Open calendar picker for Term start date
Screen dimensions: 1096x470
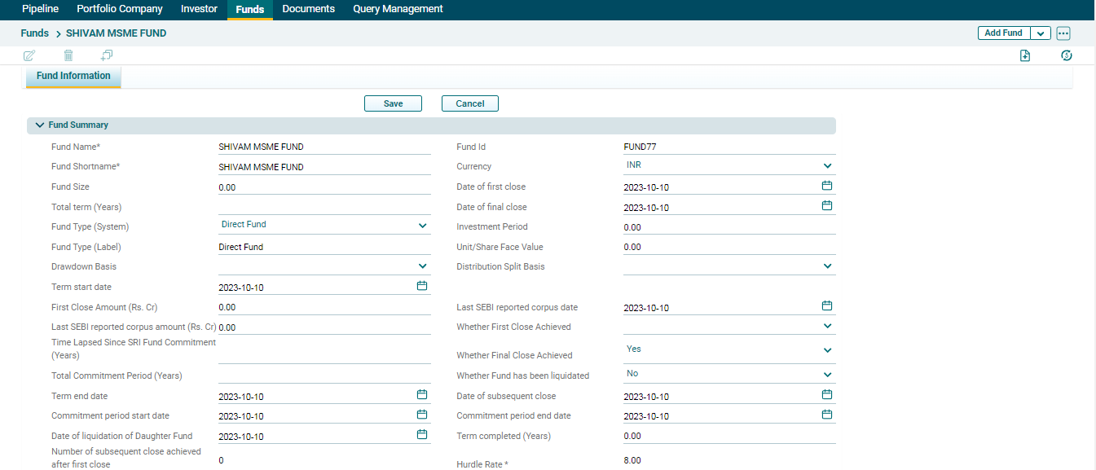coord(422,287)
